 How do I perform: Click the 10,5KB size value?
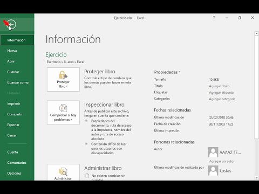[214, 80]
